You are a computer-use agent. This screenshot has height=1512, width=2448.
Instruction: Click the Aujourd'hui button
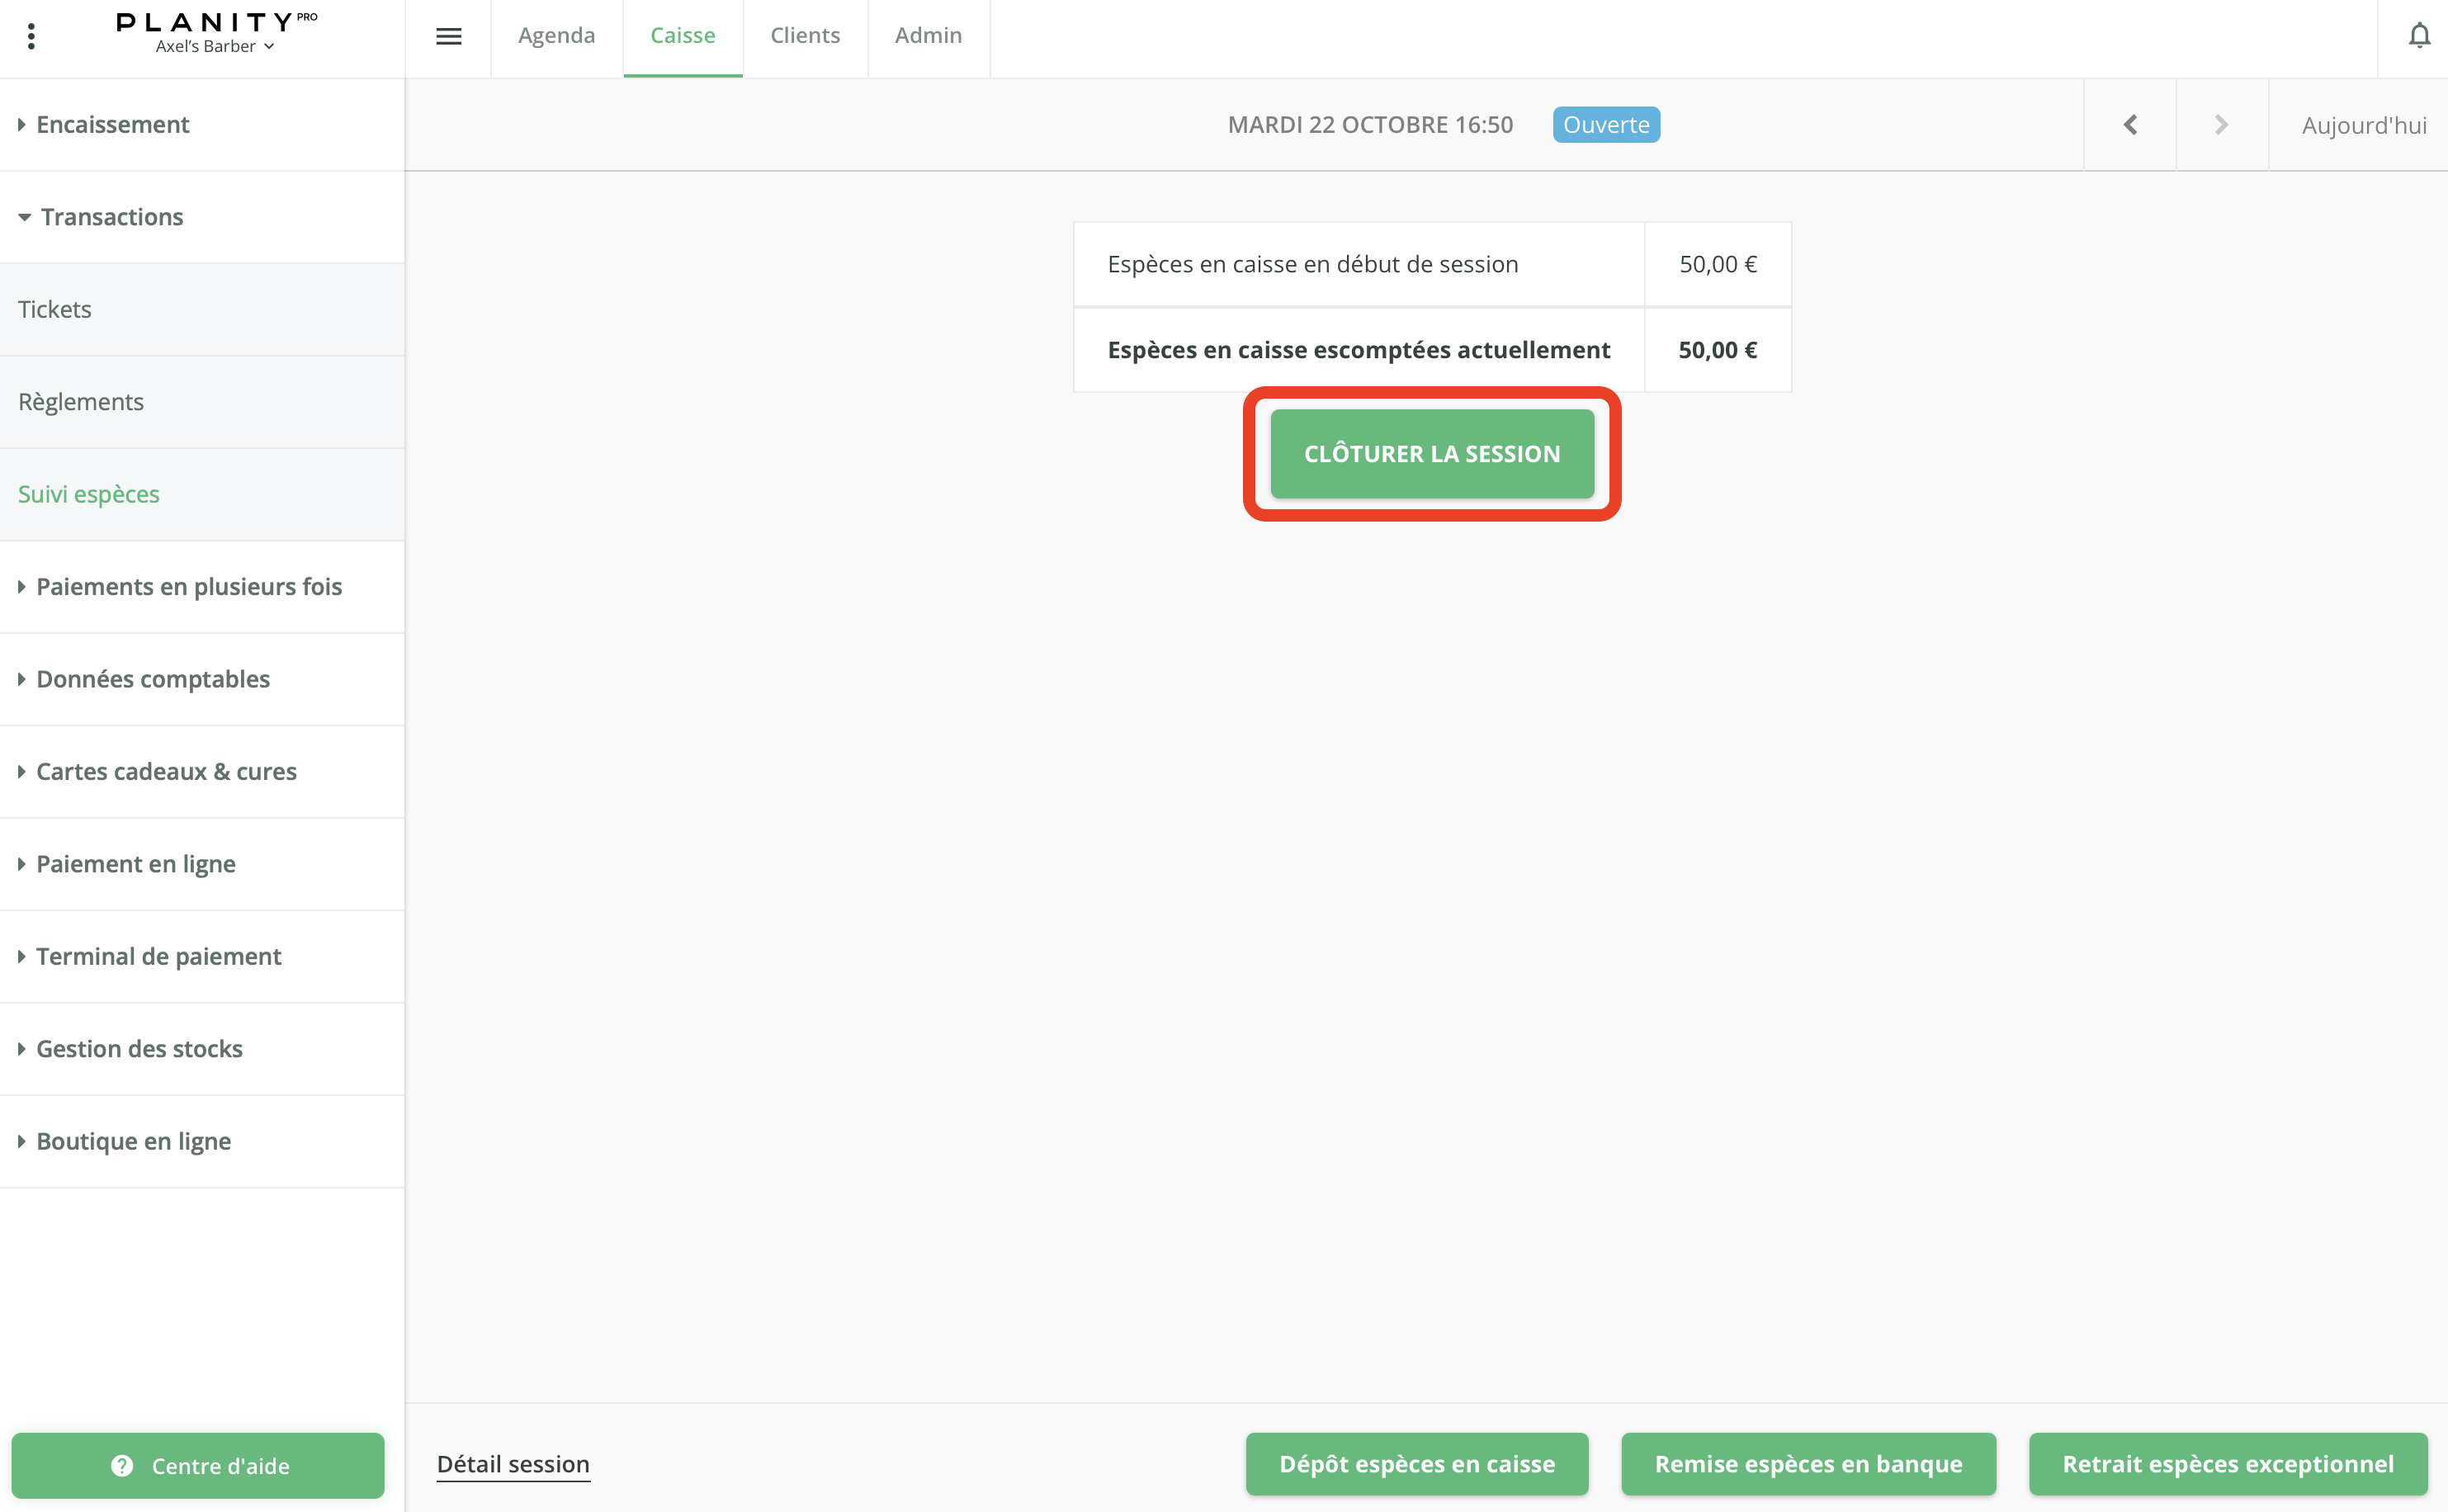click(2363, 126)
